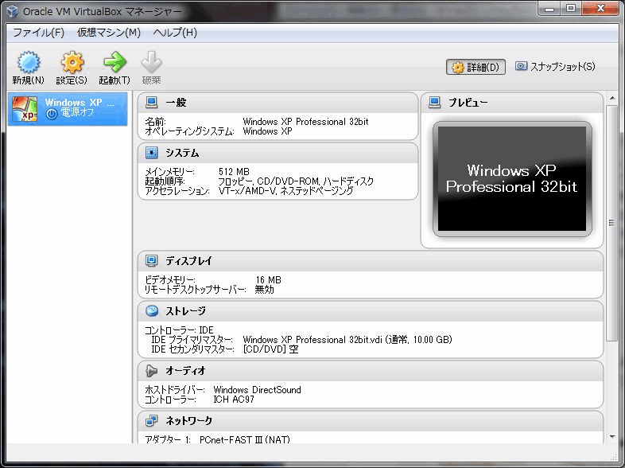625x468 pixels.
Task: Click the ストレージ disk icon
Action: point(151,310)
